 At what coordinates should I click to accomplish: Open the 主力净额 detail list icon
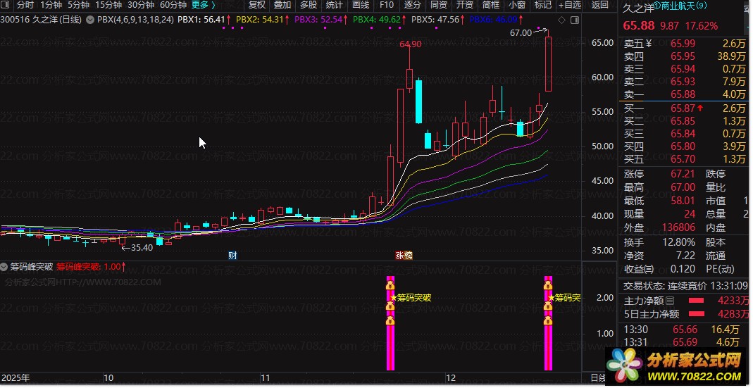[670, 301]
